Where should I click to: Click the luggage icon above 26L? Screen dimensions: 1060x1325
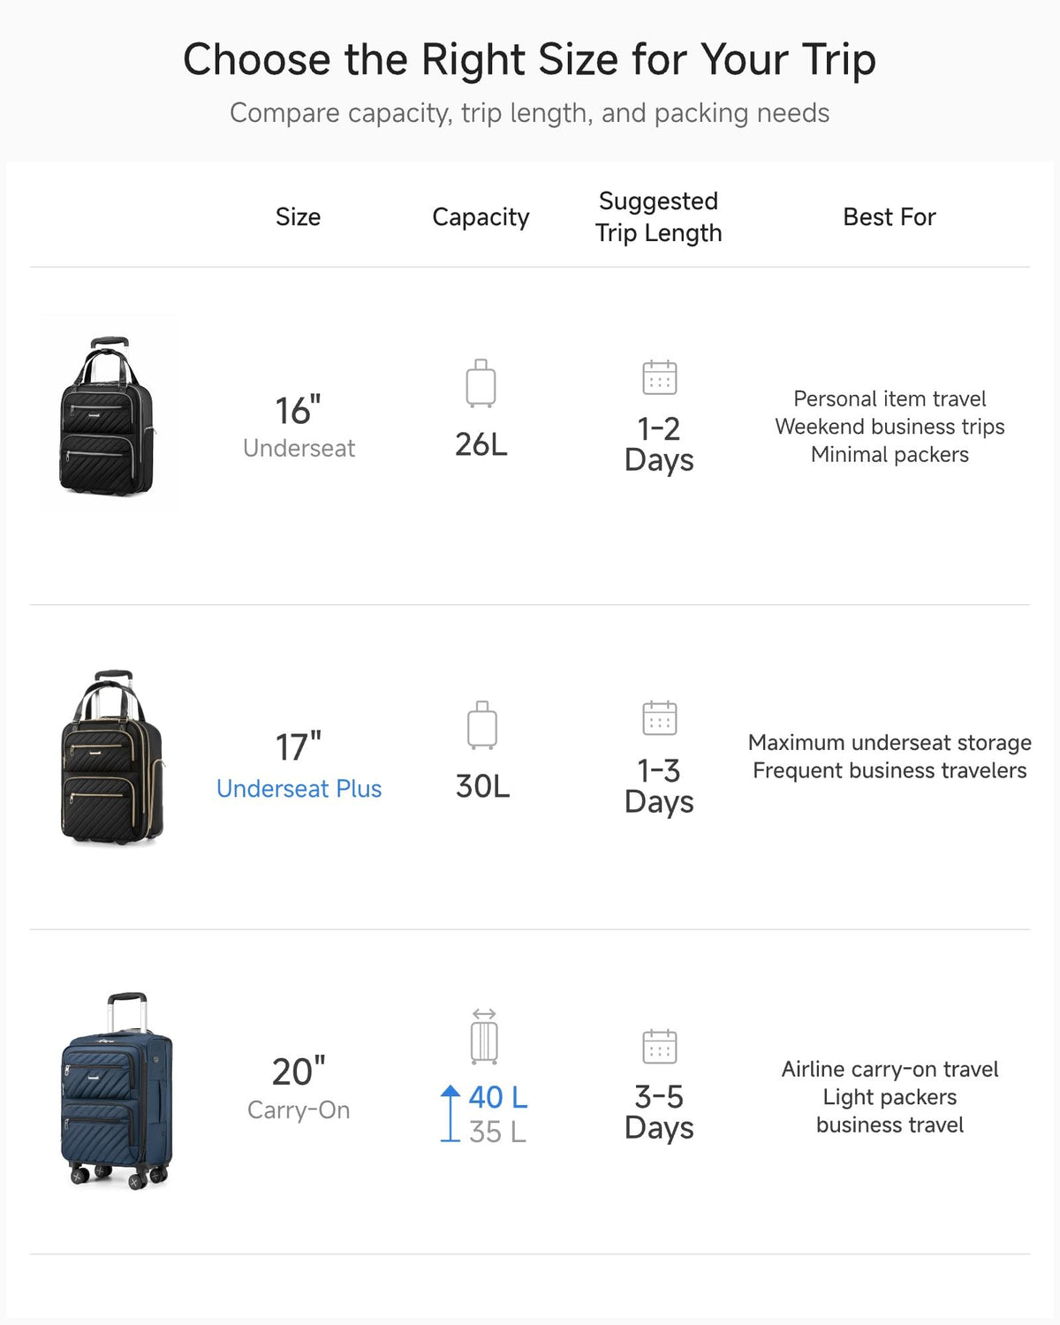pyautogui.click(x=481, y=382)
